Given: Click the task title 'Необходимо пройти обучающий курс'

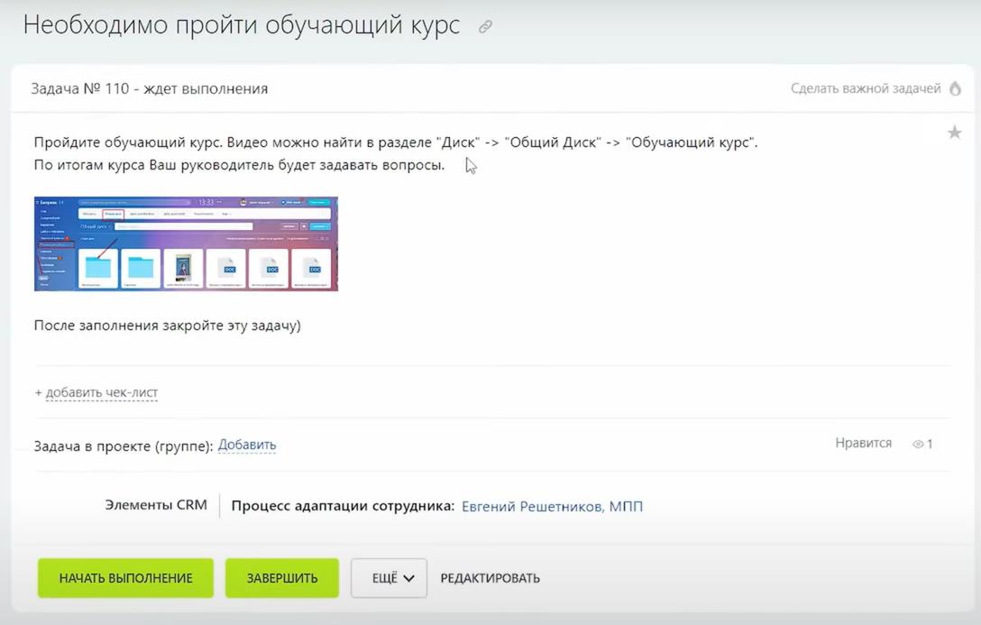Looking at the screenshot, I should pos(242,25).
